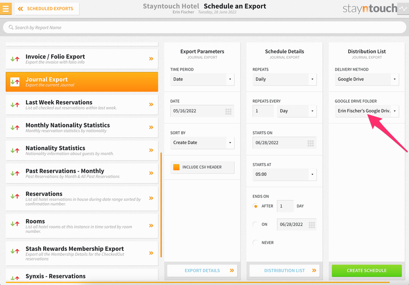Click the Distribution List button
This screenshot has height=285, width=409.
pos(285,271)
